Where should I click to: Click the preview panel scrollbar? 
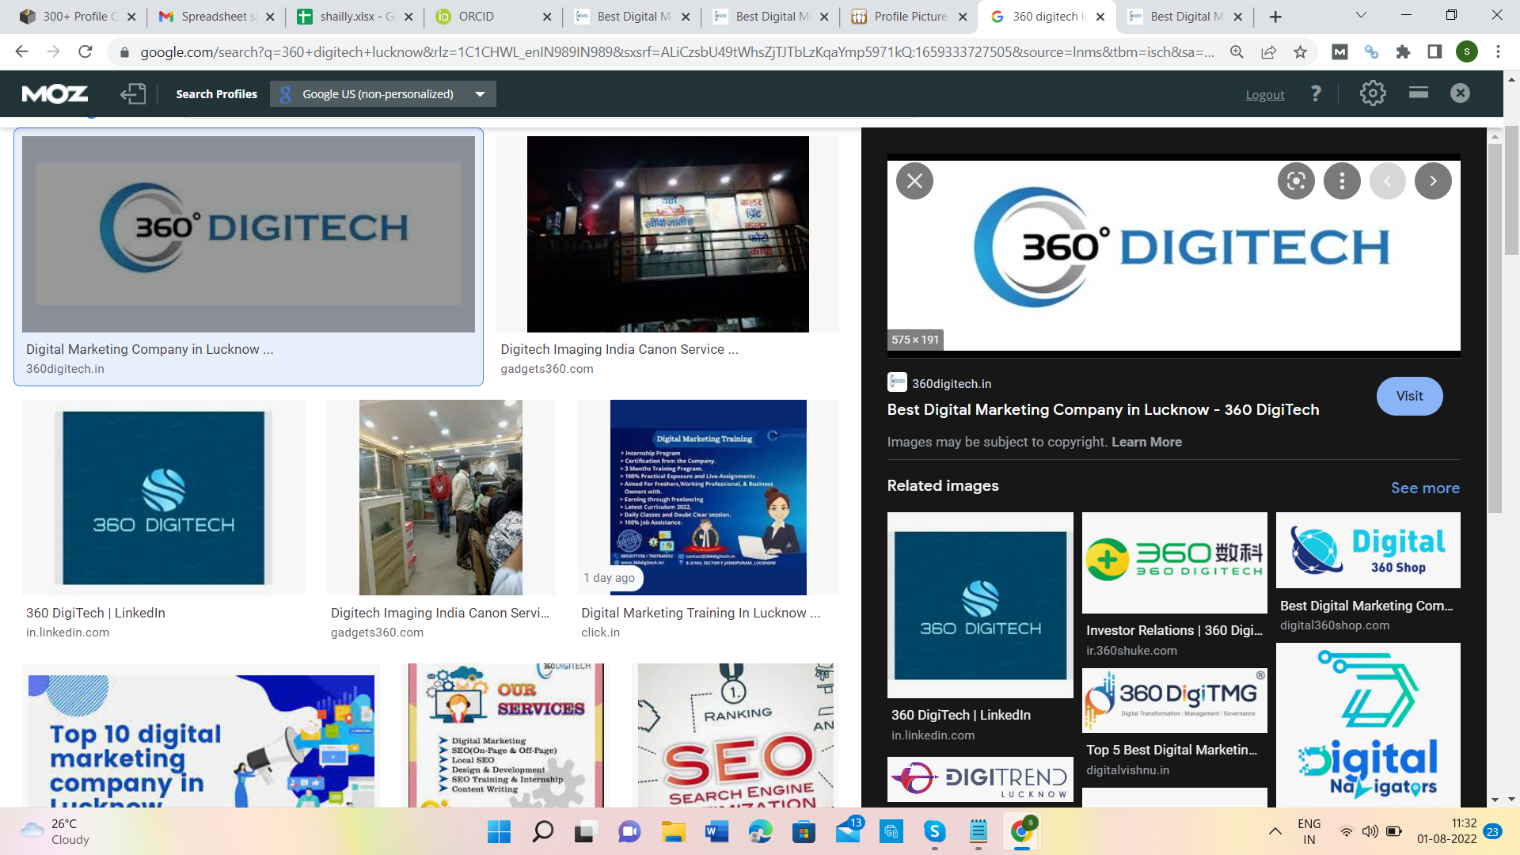click(x=1495, y=317)
